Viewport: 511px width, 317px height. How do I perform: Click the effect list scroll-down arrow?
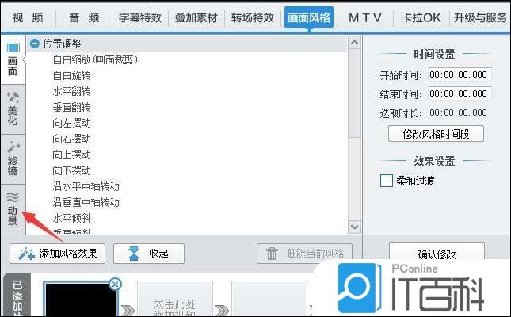(355, 227)
